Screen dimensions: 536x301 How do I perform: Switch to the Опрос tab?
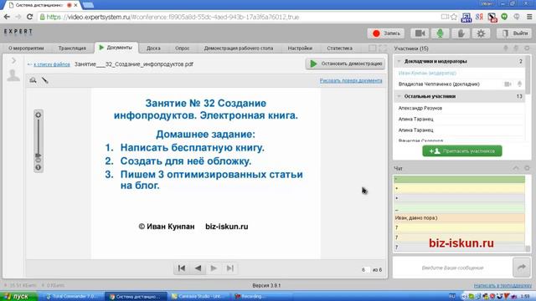tap(183, 48)
